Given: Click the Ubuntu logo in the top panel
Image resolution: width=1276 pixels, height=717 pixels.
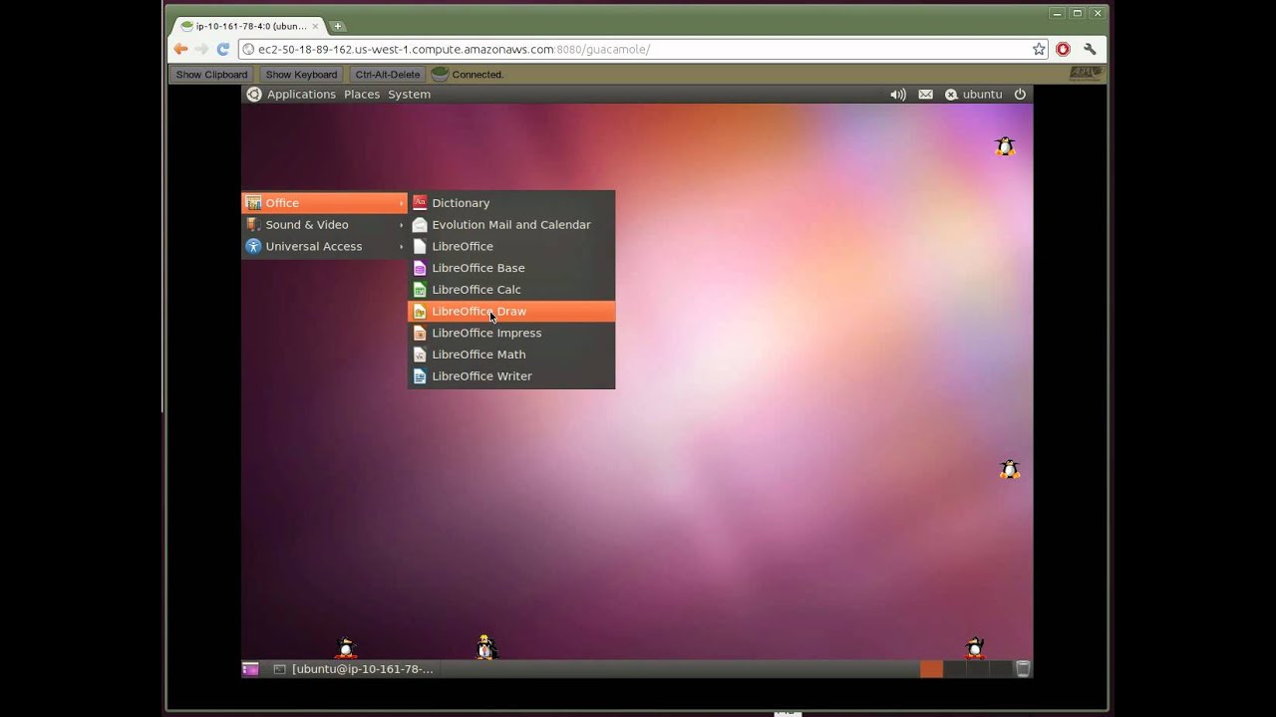Looking at the screenshot, I should [254, 94].
